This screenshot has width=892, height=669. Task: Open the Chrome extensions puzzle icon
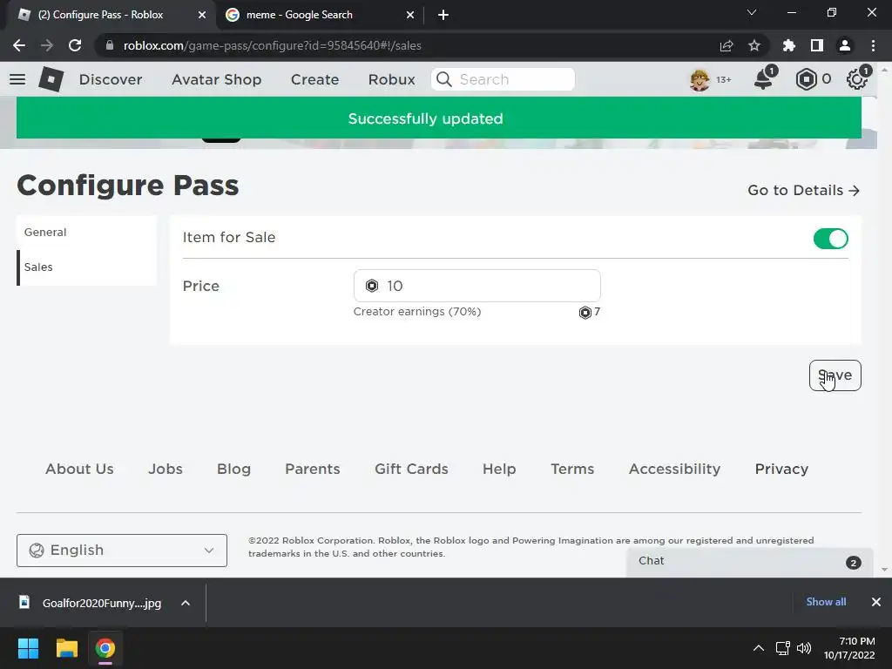coord(788,45)
